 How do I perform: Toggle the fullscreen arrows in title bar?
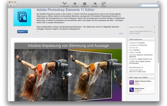point(158,2)
